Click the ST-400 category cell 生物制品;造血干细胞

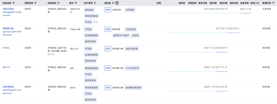point(57,51)
